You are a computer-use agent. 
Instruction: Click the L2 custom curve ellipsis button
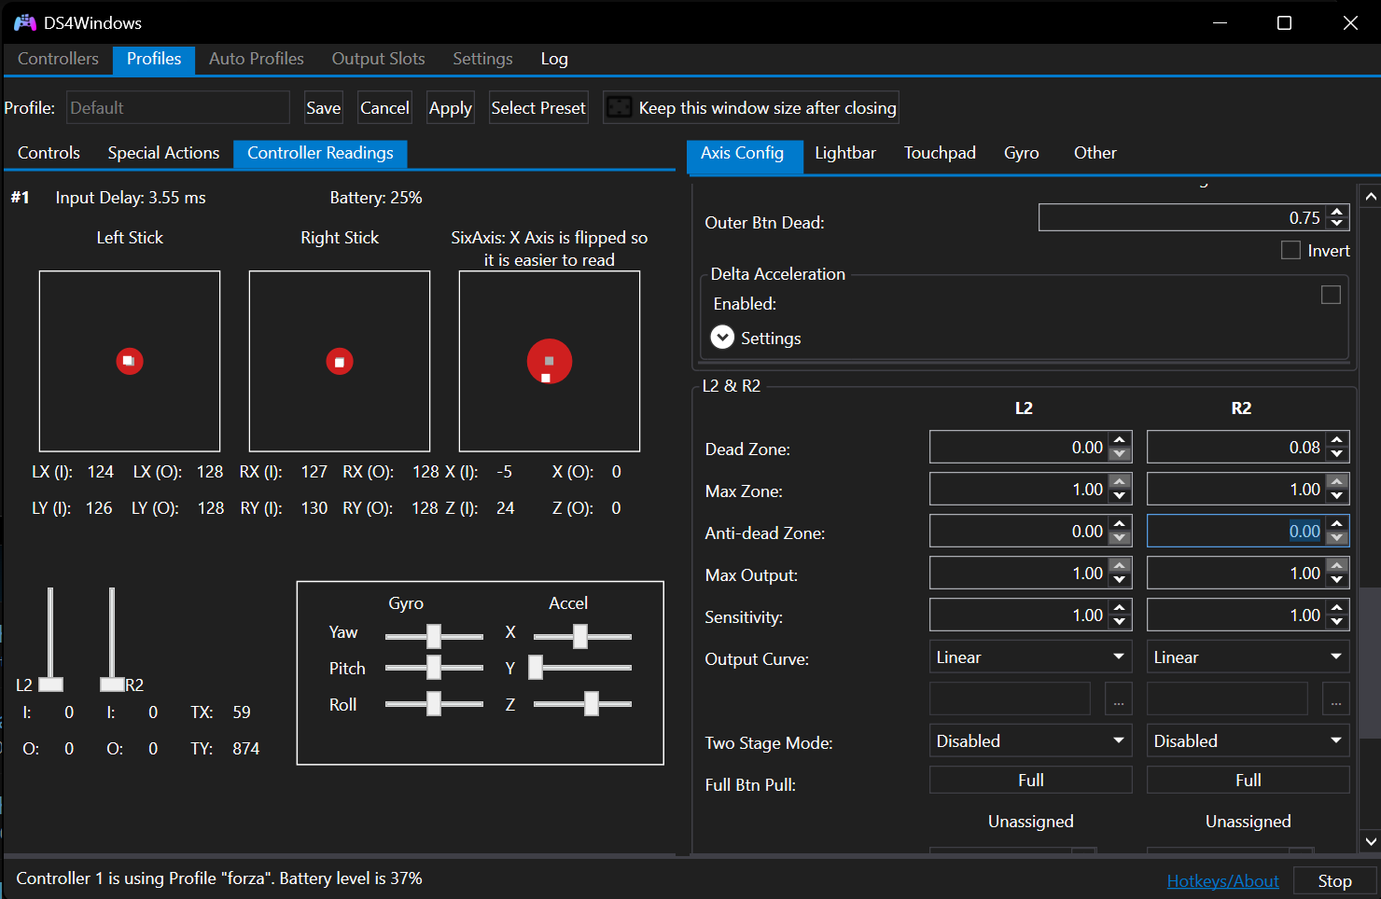1118,698
